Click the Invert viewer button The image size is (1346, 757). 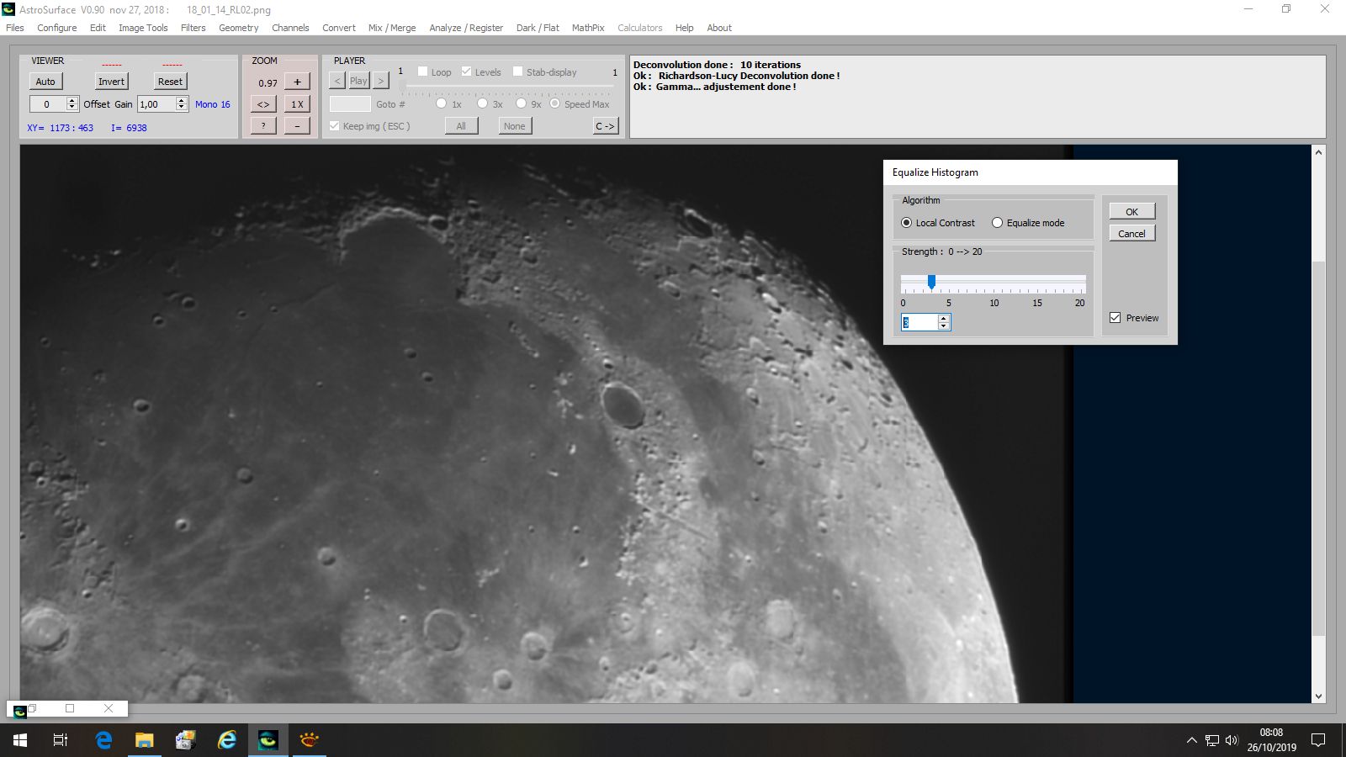tap(111, 82)
